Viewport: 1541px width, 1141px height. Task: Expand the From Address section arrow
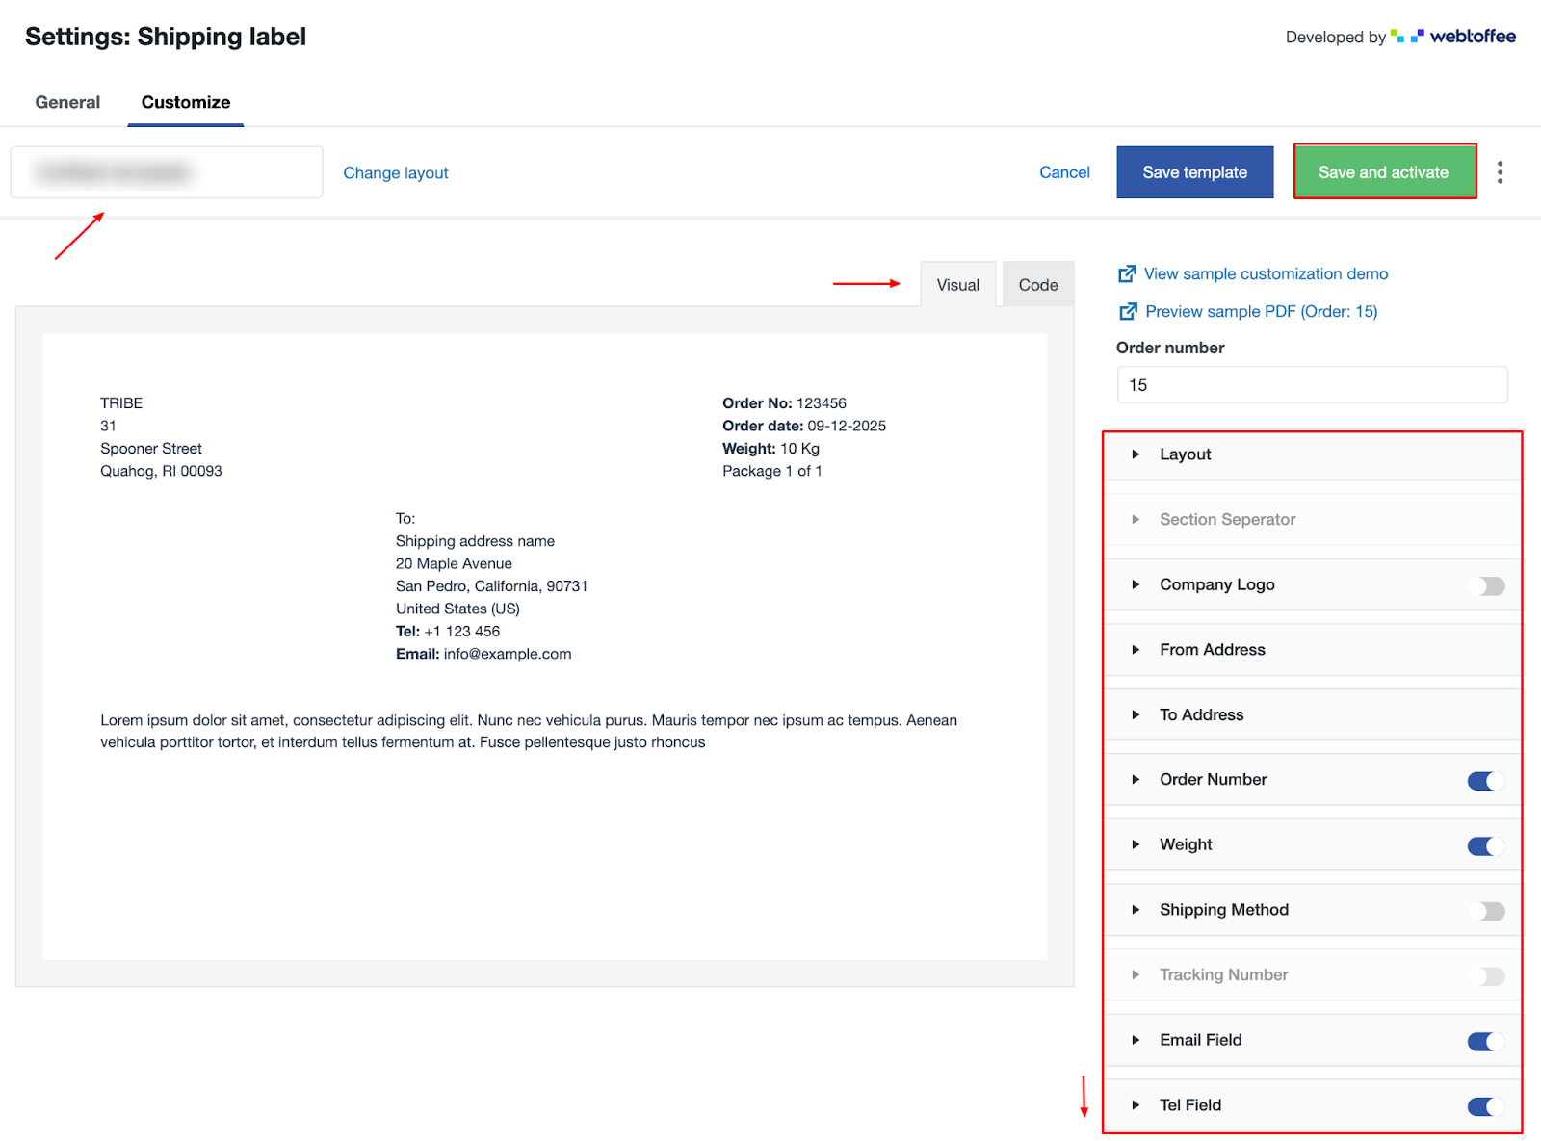pos(1136,650)
